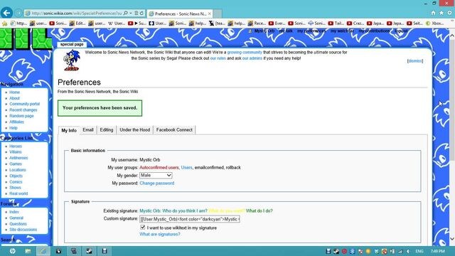Switch to the My Info tab

click(x=69, y=130)
